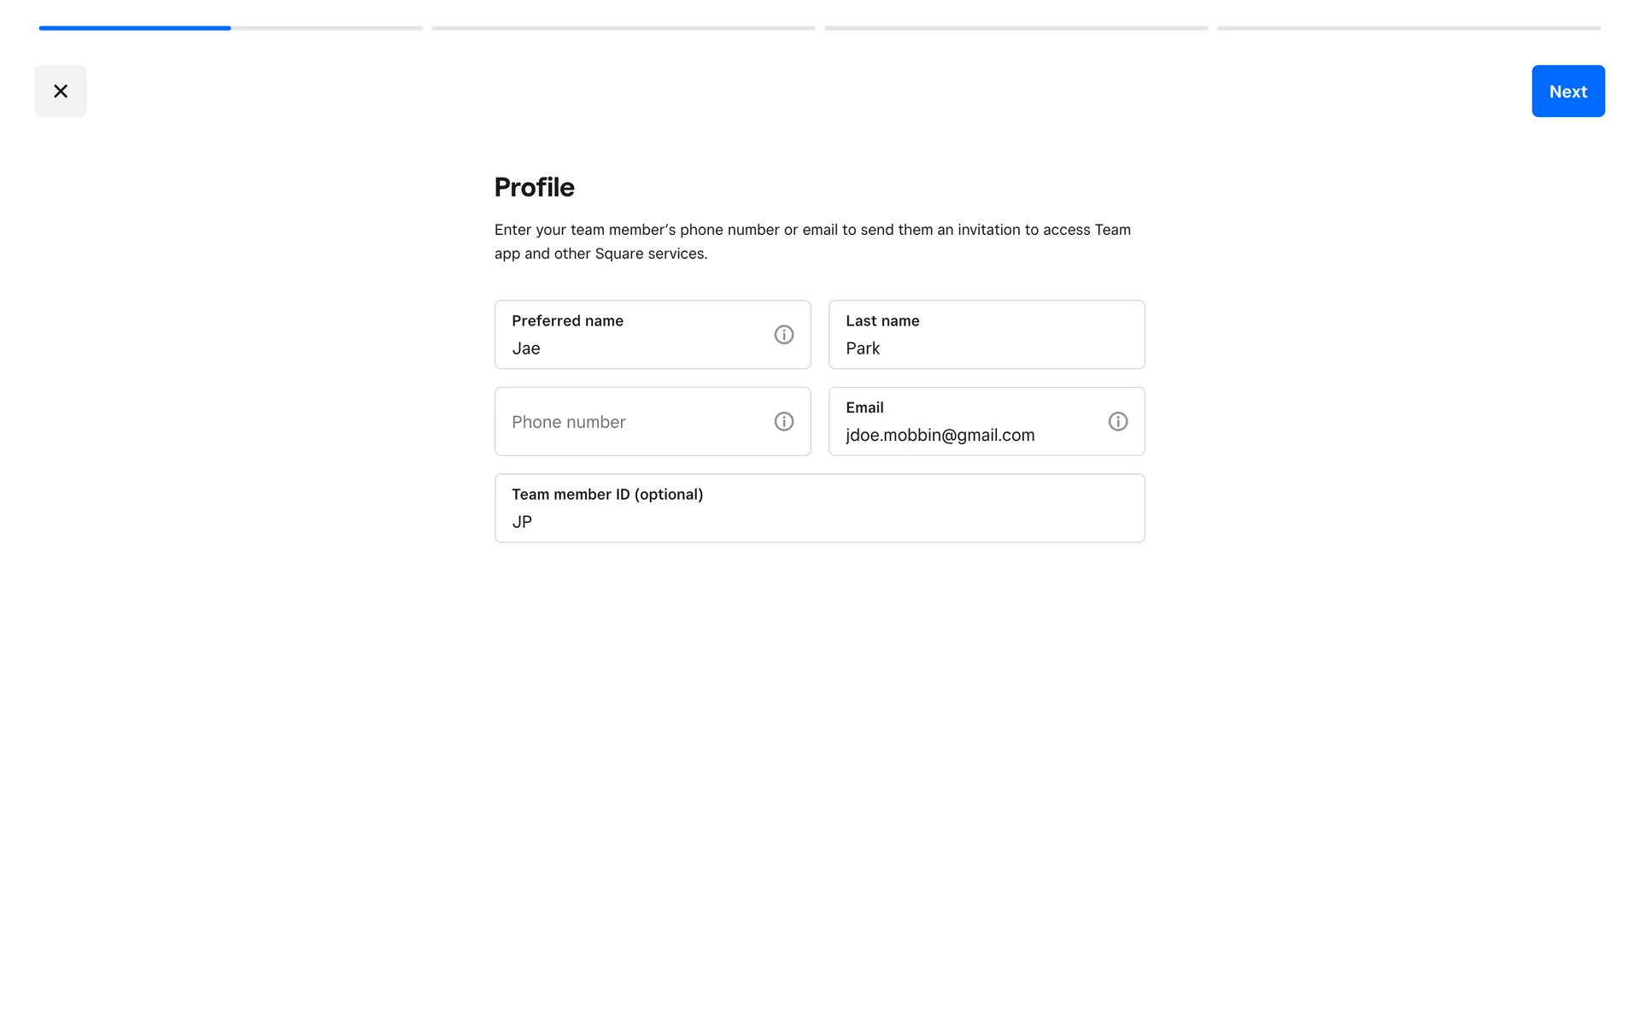
Task: Select the second progress step segment
Action: [624, 28]
